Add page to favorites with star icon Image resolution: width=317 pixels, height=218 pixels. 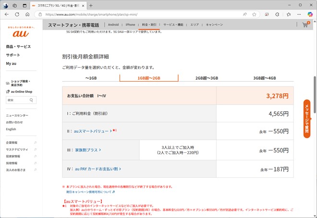(254, 14)
